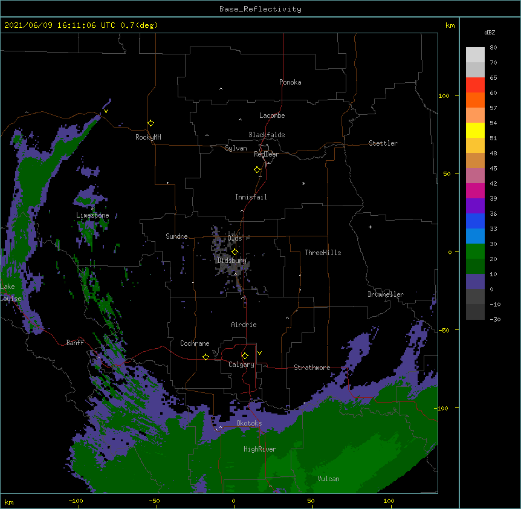Click the yellow diamond marker near RockyMH
The width and height of the screenshot is (521, 509).
click(x=151, y=123)
